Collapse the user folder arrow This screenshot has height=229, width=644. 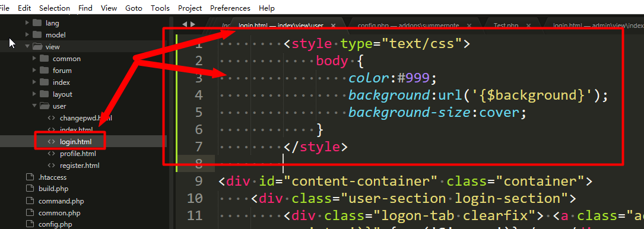(x=34, y=106)
